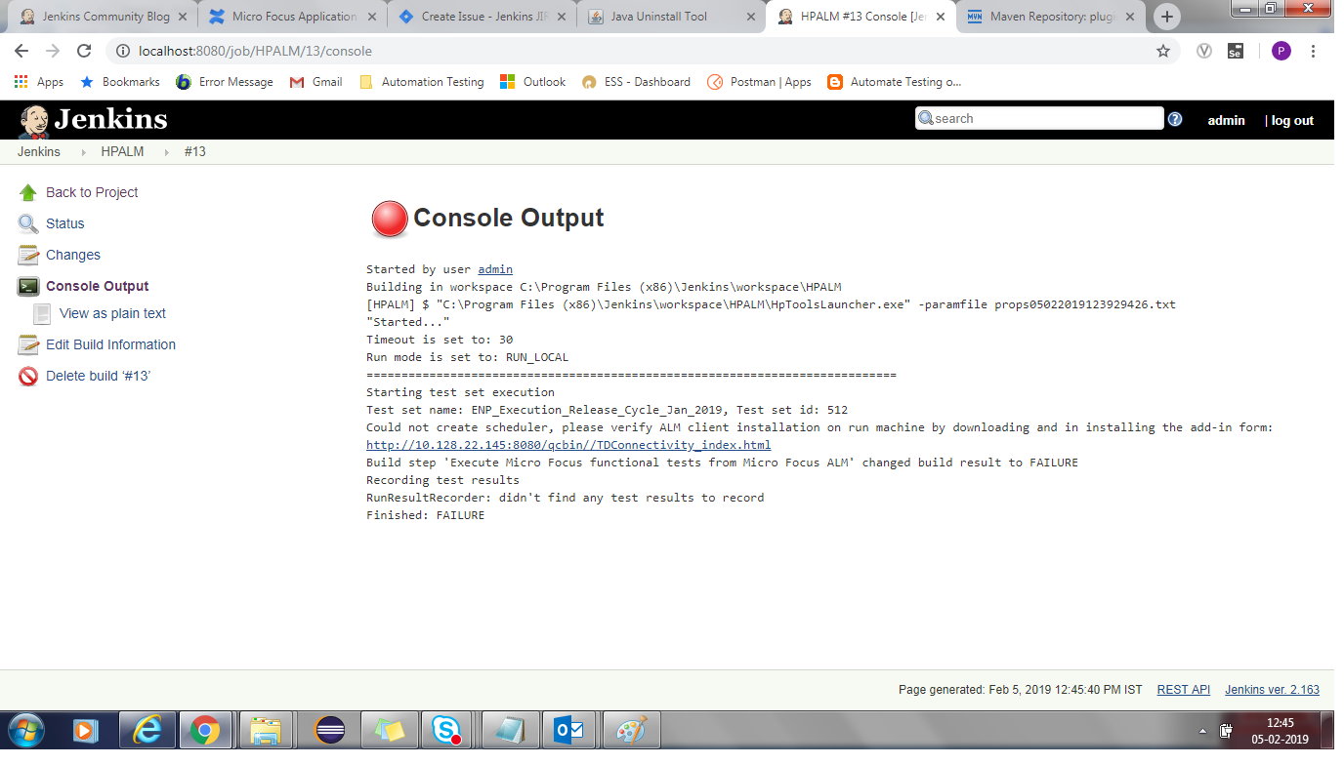Bookmark this page with the star icon
The image size is (1344, 765).
tap(1162, 51)
